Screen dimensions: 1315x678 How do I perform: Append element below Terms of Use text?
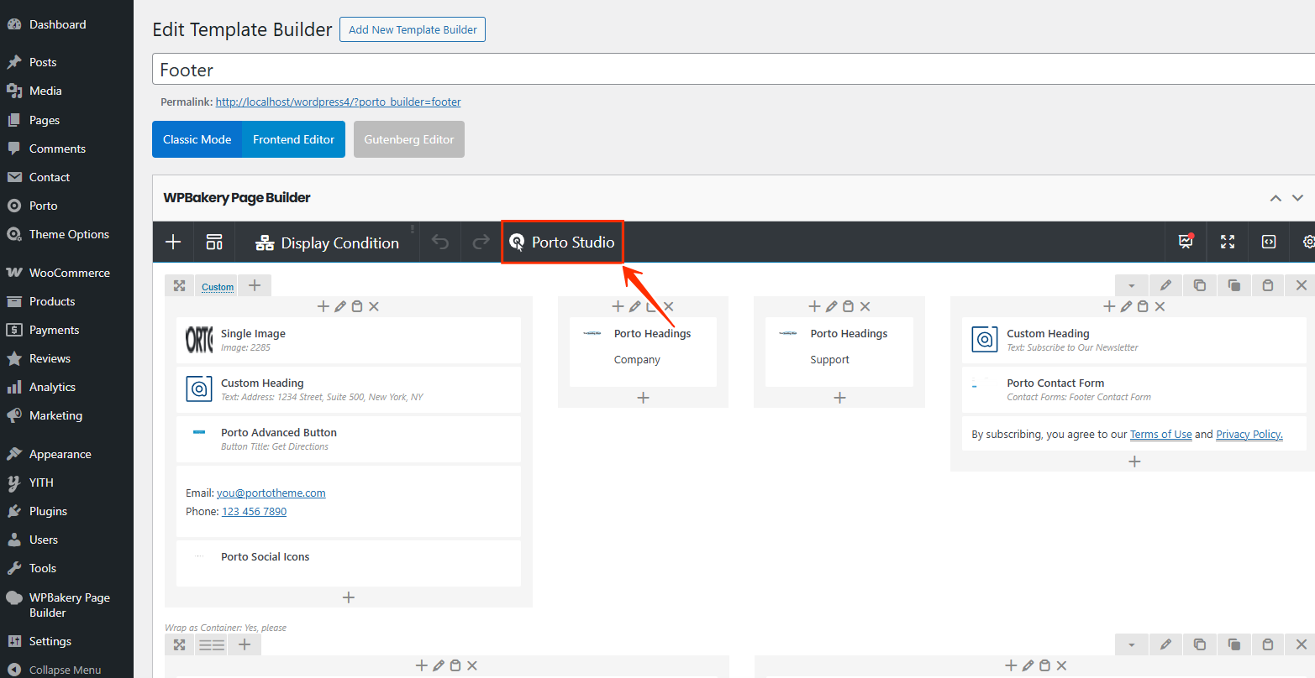(1134, 462)
